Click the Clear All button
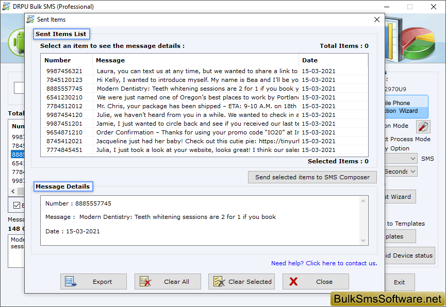The height and width of the screenshot is (307, 446). point(168,281)
